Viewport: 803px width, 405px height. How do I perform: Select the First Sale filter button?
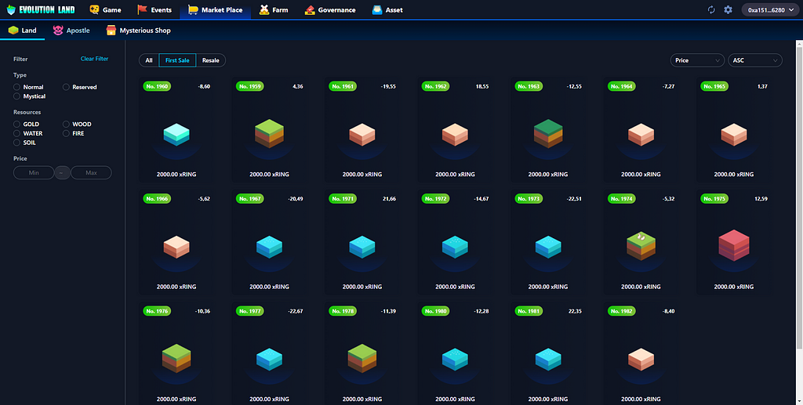177,60
